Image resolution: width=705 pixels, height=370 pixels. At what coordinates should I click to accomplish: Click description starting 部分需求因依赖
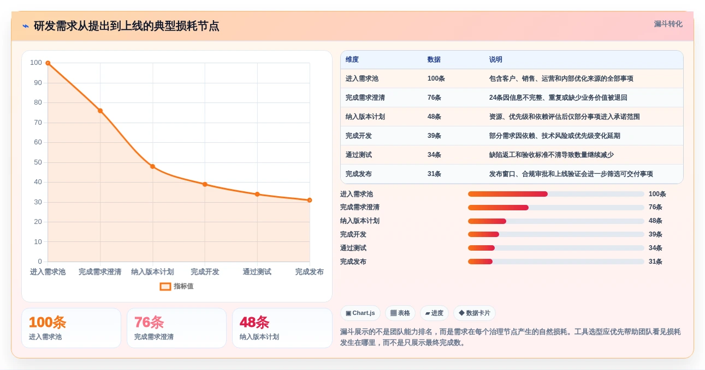pos(555,136)
